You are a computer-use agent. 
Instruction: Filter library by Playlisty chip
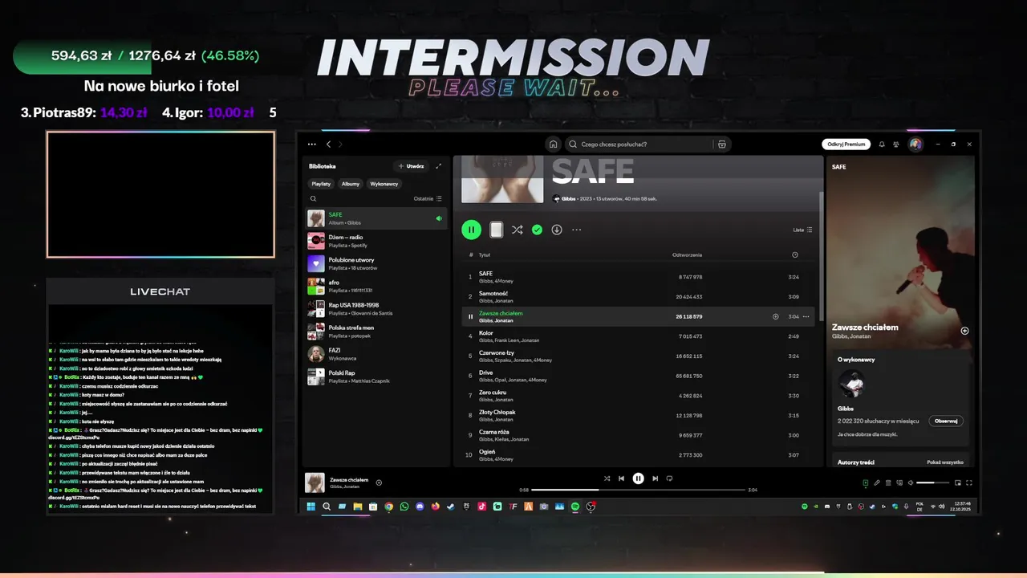(x=321, y=184)
